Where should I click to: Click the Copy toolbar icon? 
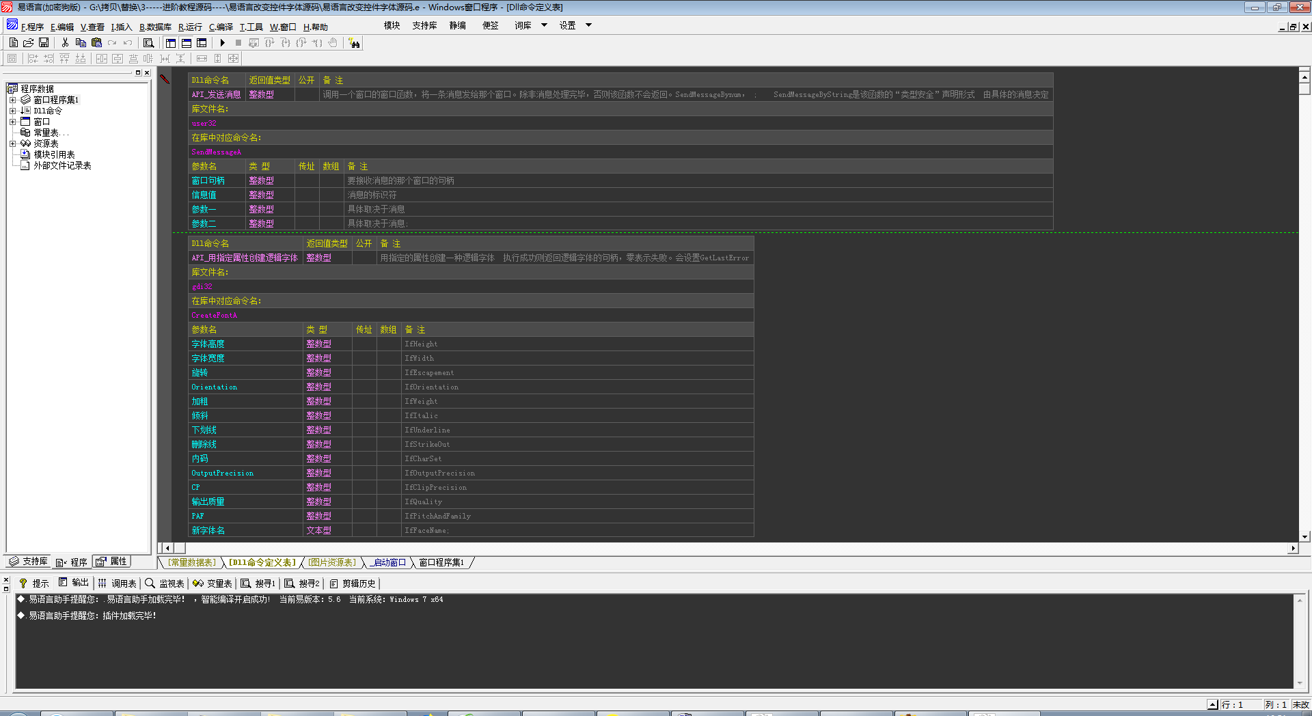[81, 42]
